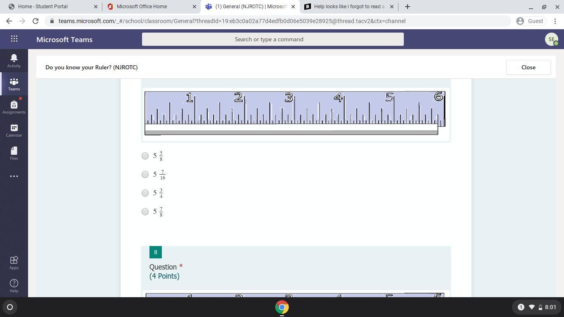This screenshot has height=317, width=564.
Task: Open the system clock showing 8:01
Action: [550, 307]
